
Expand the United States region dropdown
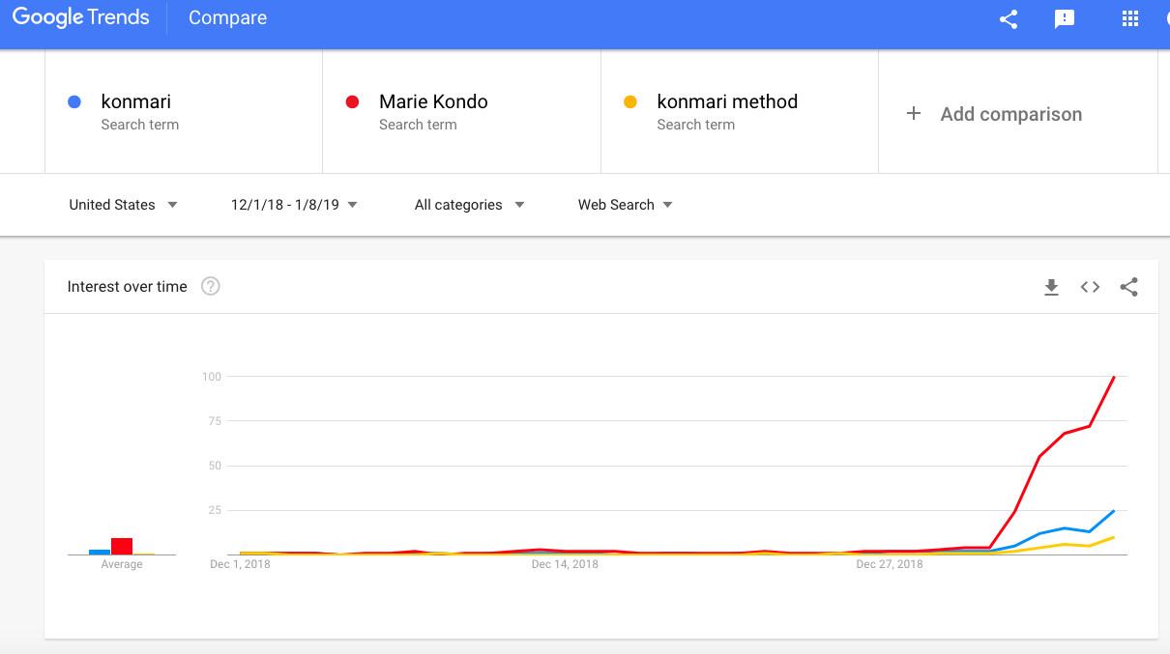tap(123, 205)
